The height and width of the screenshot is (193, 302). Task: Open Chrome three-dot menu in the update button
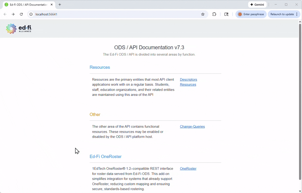(x=297, y=14)
